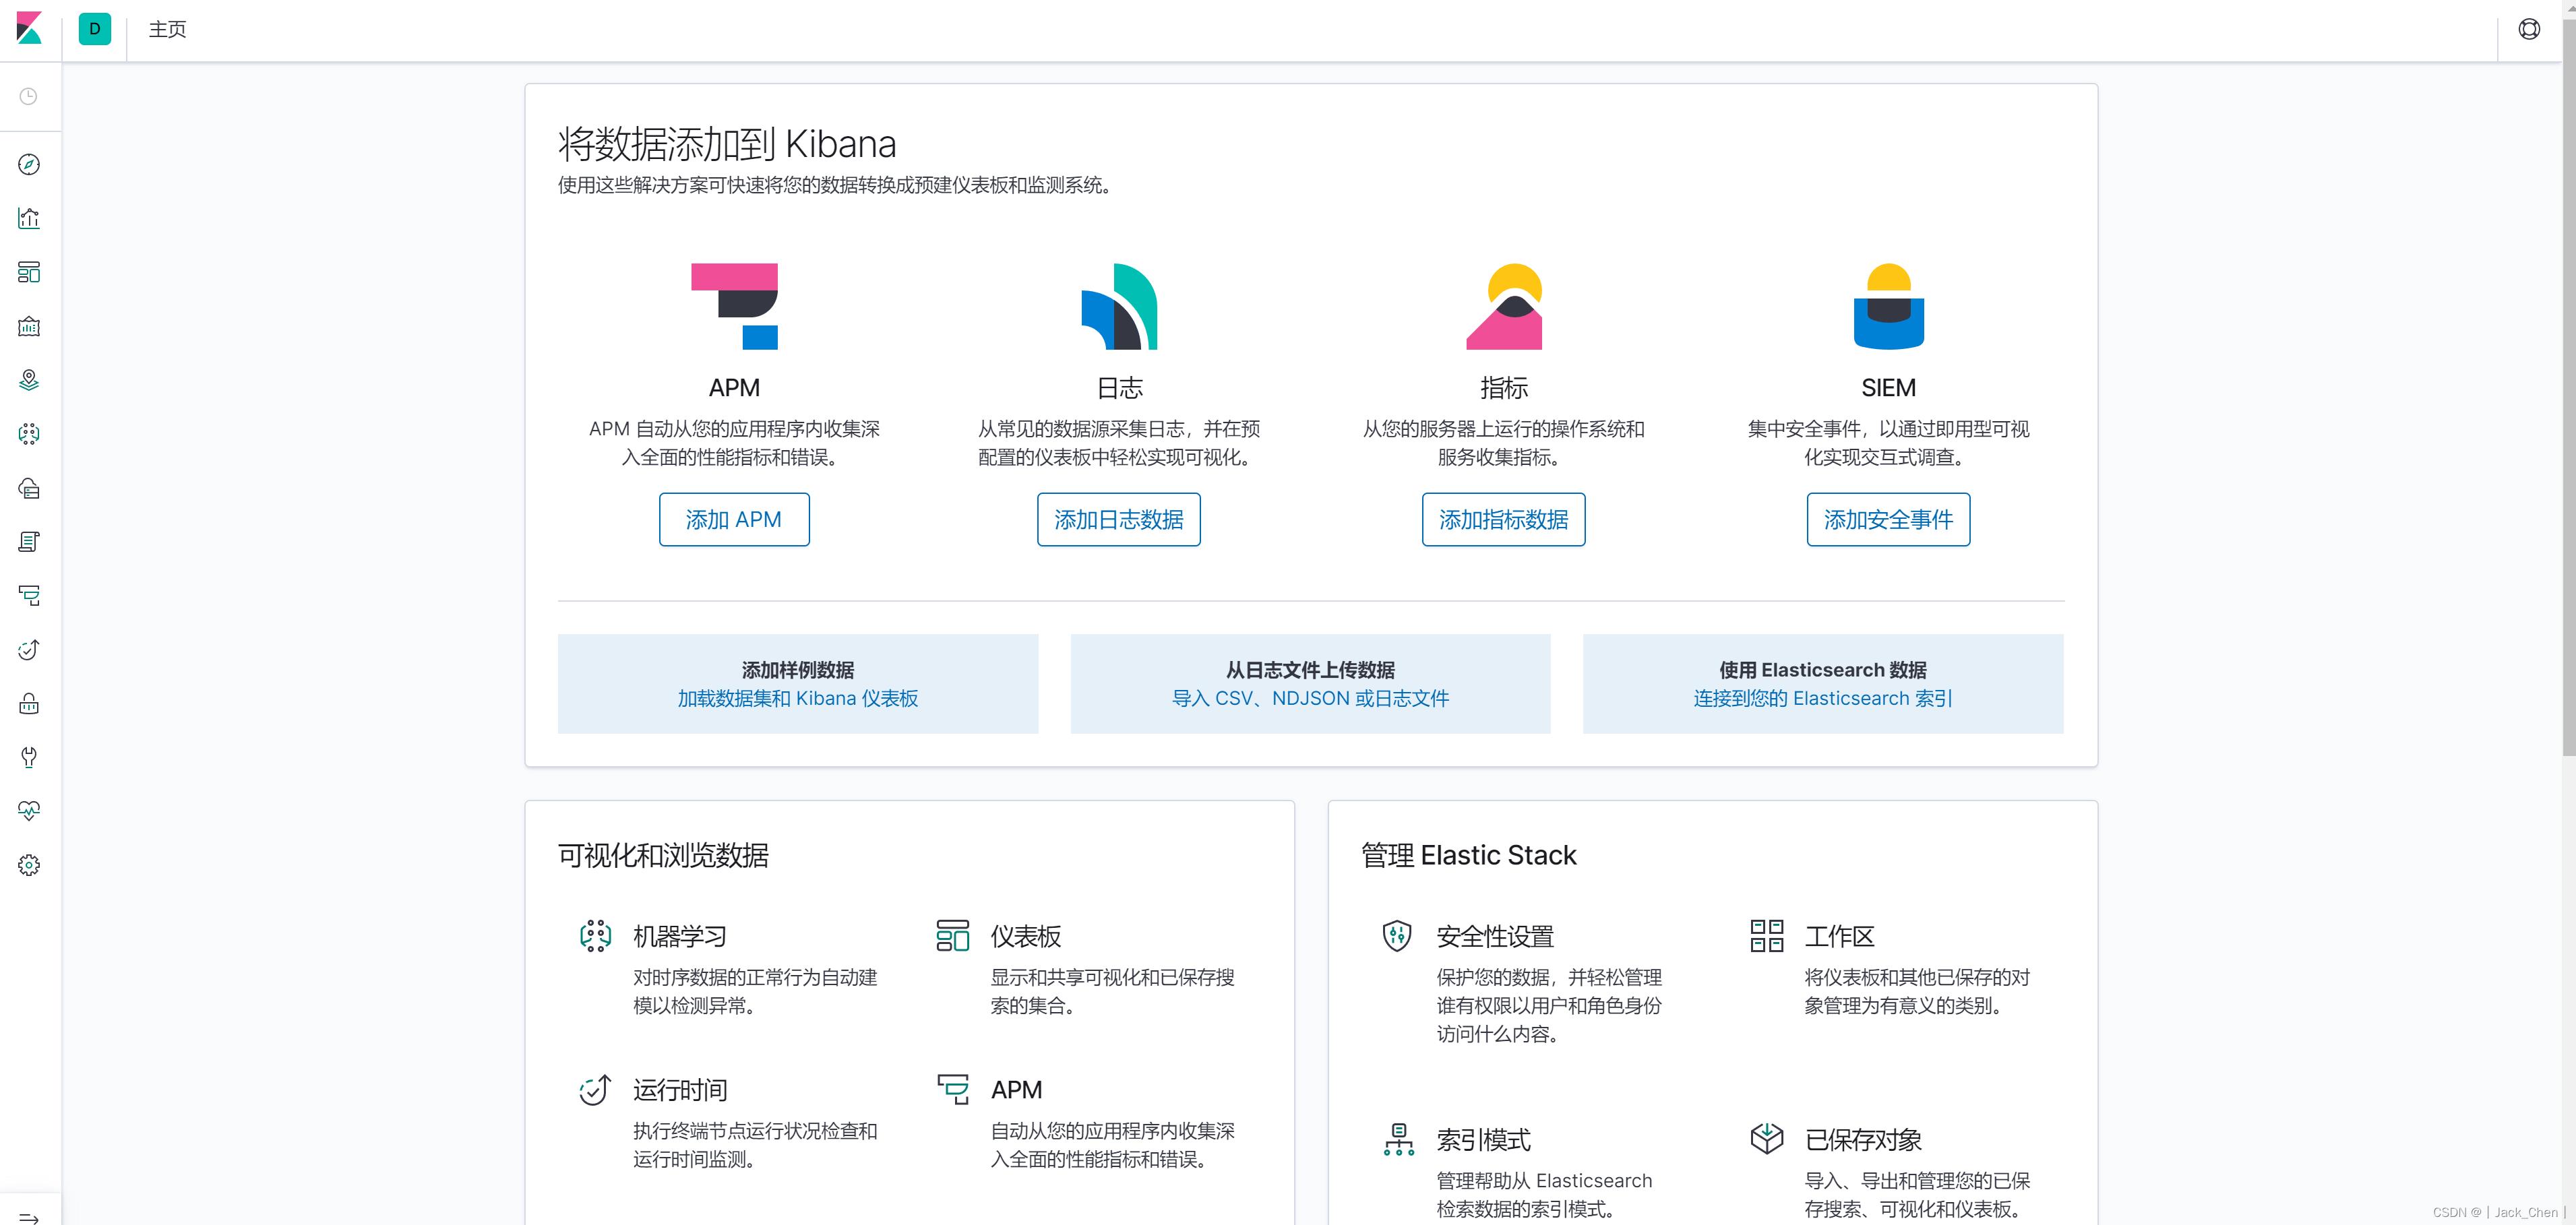Screen dimensions: 2576x1225
Task: Open the 机器学习 heading link
Action: click(680, 936)
